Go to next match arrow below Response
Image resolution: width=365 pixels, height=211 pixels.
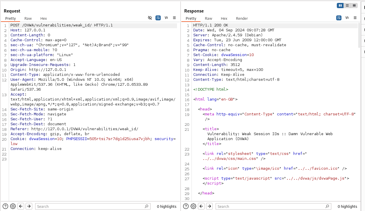coord(209,206)
